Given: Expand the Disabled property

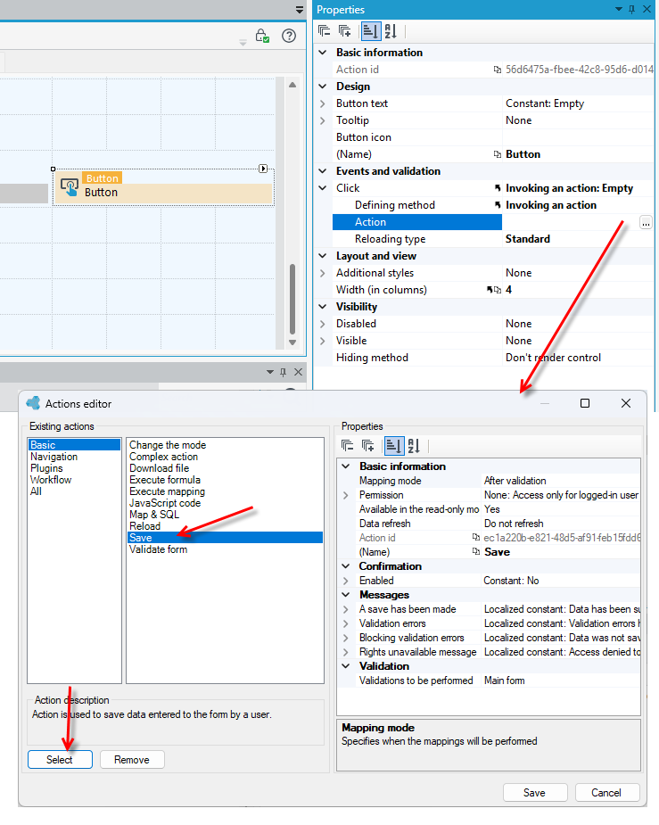Looking at the screenshot, I should pyautogui.click(x=323, y=324).
